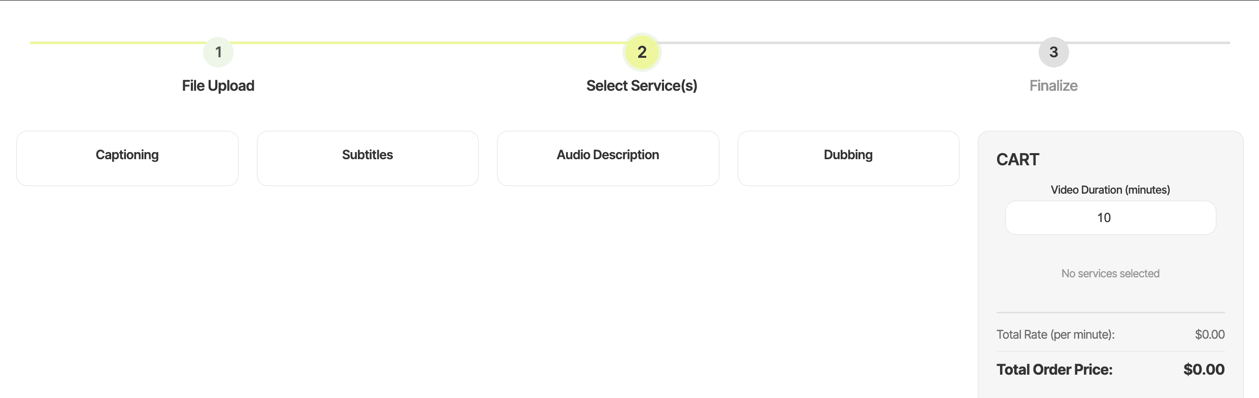Click the Total Order Price label

coord(1054,370)
